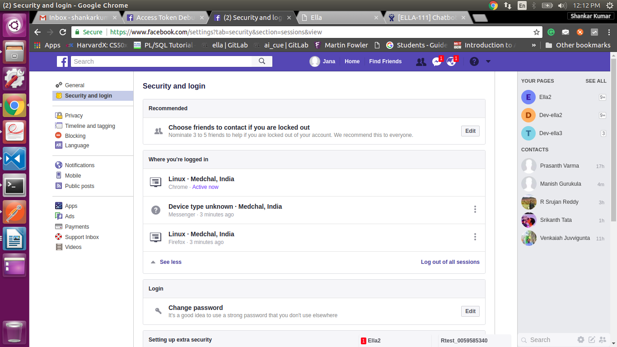Start new message from chat sidebar
This screenshot has width=617, height=347.
coord(591,340)
